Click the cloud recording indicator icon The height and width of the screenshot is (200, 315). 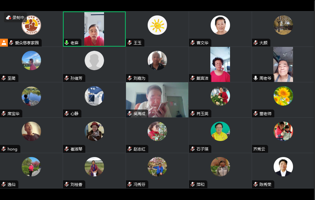[9, 18]
